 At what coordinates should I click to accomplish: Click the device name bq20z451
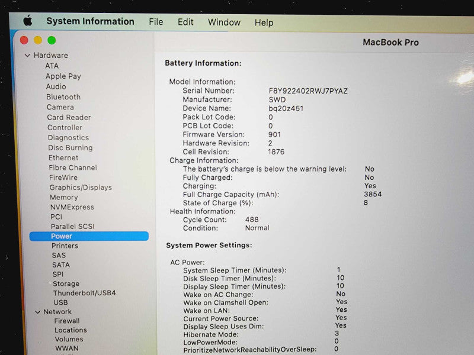[286, 108]
